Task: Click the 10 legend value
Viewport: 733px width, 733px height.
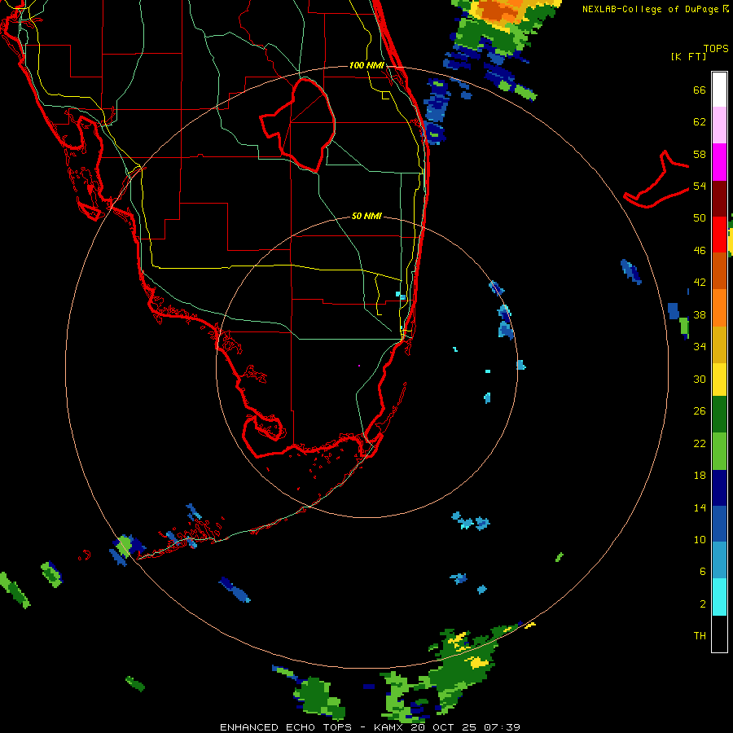Action: pos(700,539)
